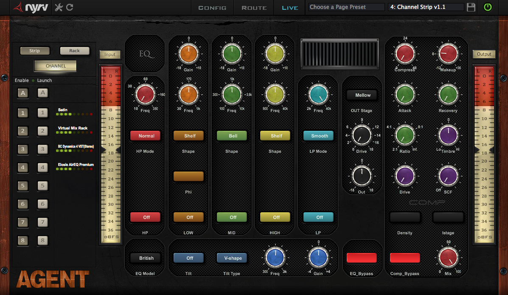Turn on the HP filter Off switch
The image size is (508, 295).
(146, 217)
